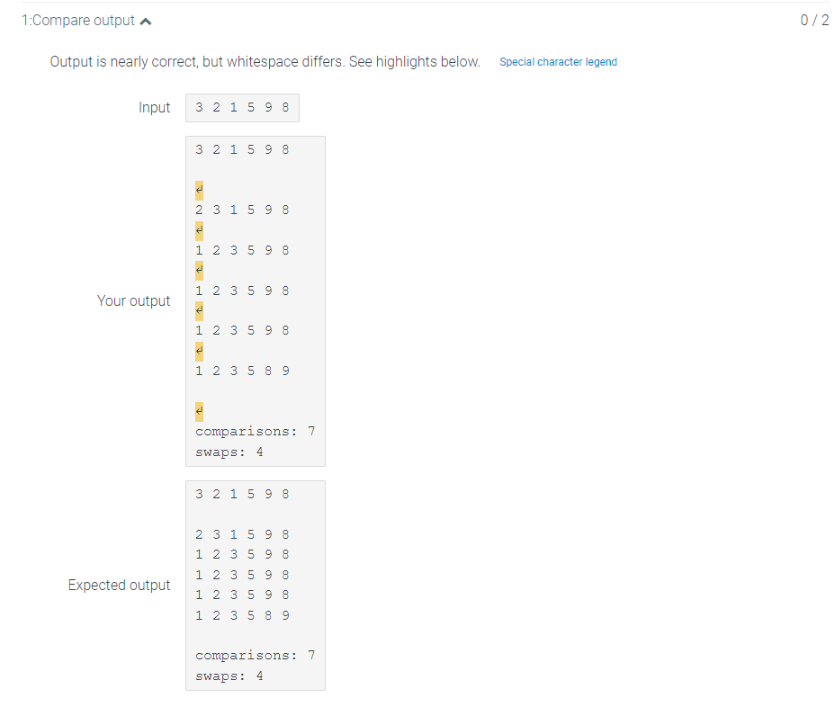This screenshot has height=716, width=835.
Task: Click the second highlighted return character icon
Action: click(198, 229)
